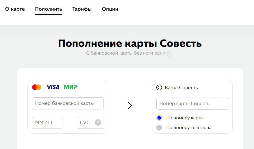Screen dimensions: 254x149
Task: Click the Совесть card logo icon
Action: point(159,87)
